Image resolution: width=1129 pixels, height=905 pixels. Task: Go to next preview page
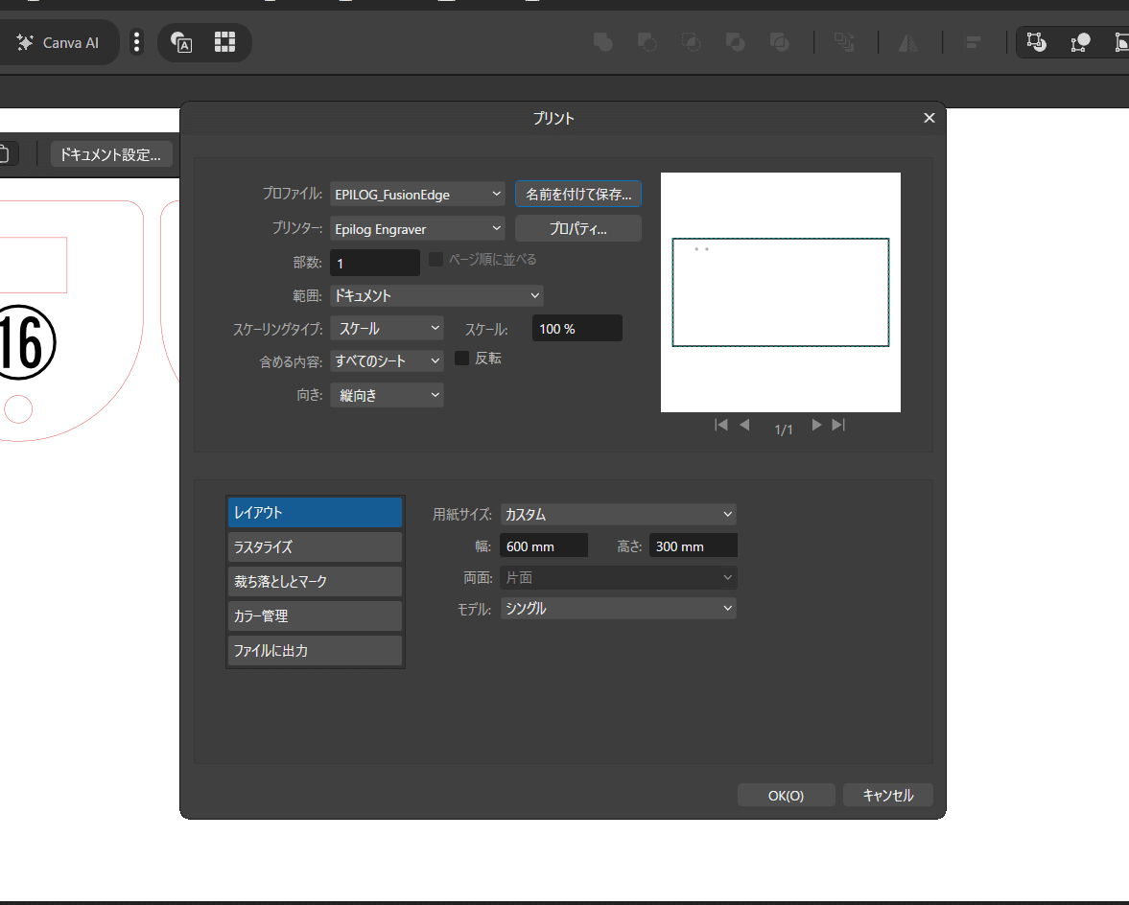(x=816, y=425)
